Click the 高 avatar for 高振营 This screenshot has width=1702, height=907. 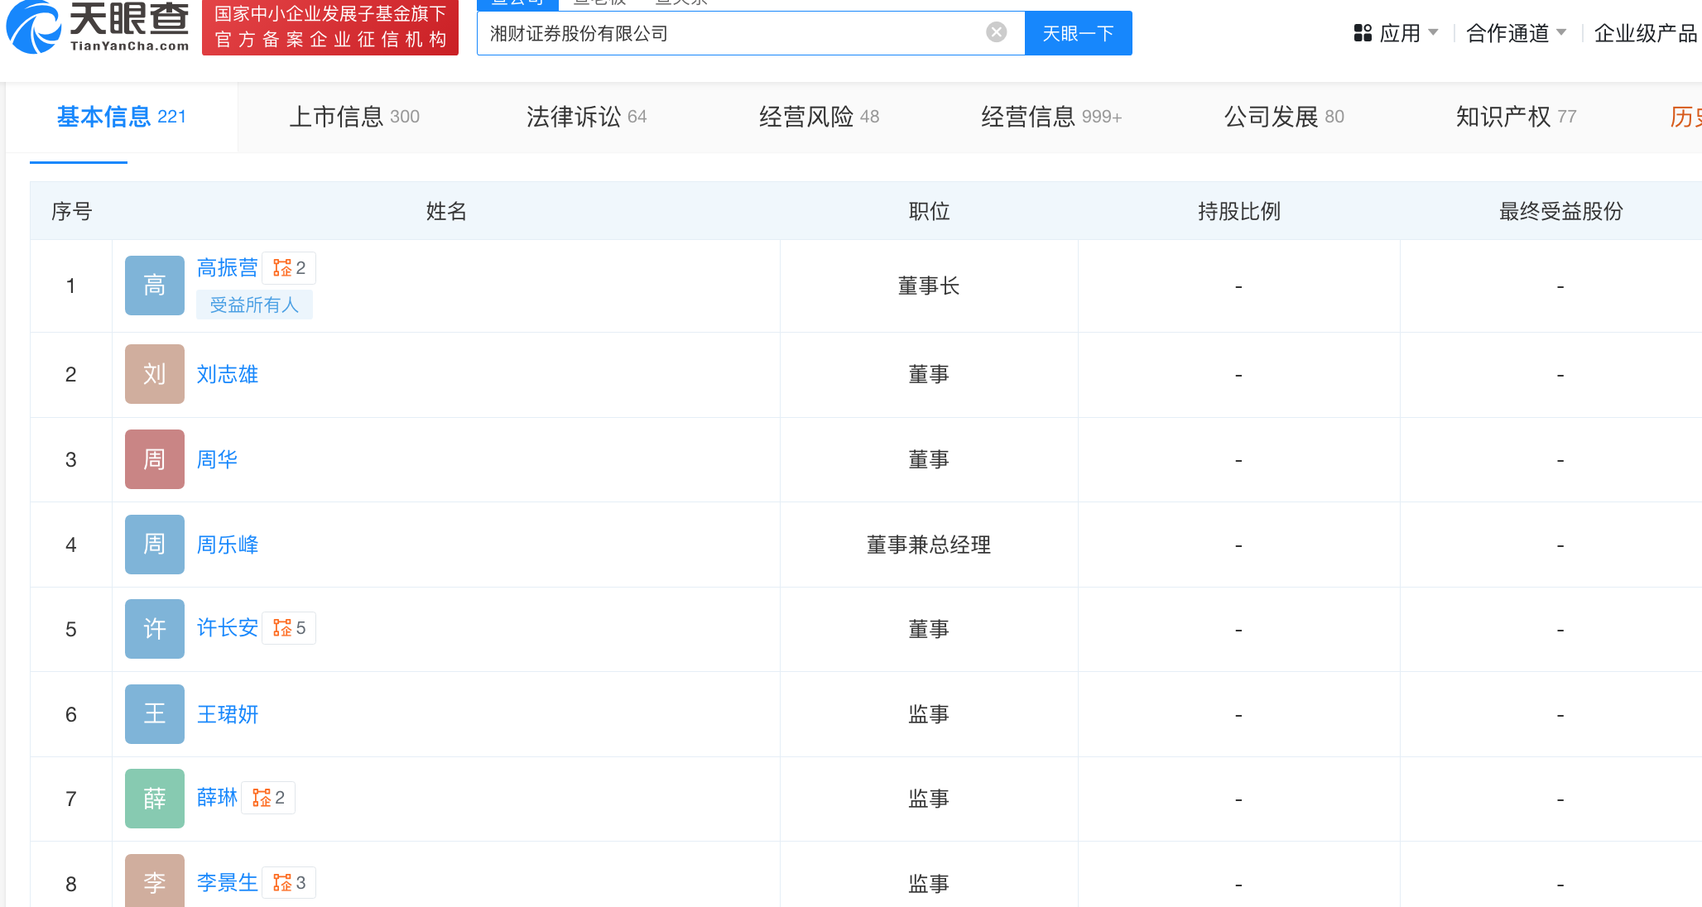[x=154, y=286]
